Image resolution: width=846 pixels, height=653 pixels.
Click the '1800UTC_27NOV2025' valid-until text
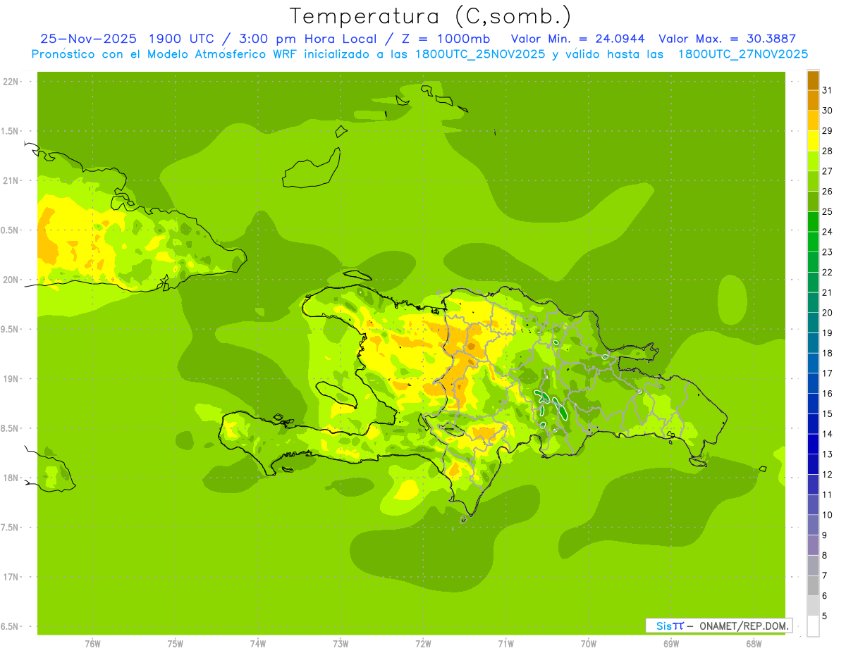tap(743, 54)
